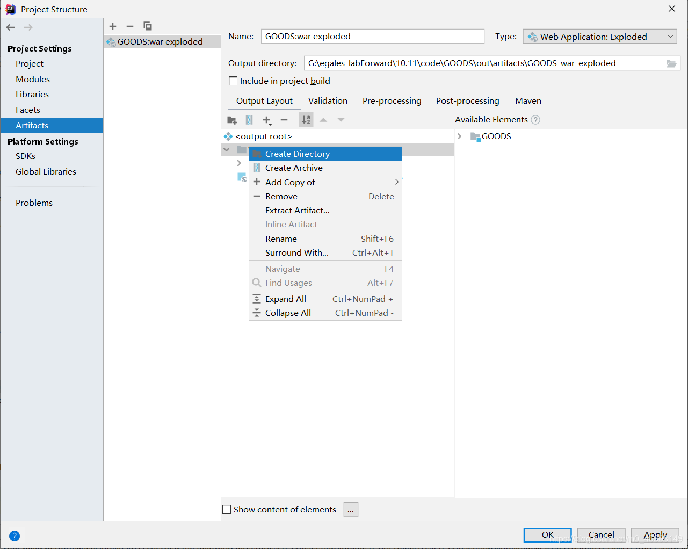This screenshot has height=549, width=688.
Task: Choose Expand All menu entry
Action: (x=325, y=299)
